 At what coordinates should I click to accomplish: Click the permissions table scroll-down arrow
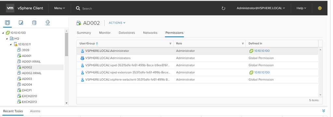[x=320, y=95]
